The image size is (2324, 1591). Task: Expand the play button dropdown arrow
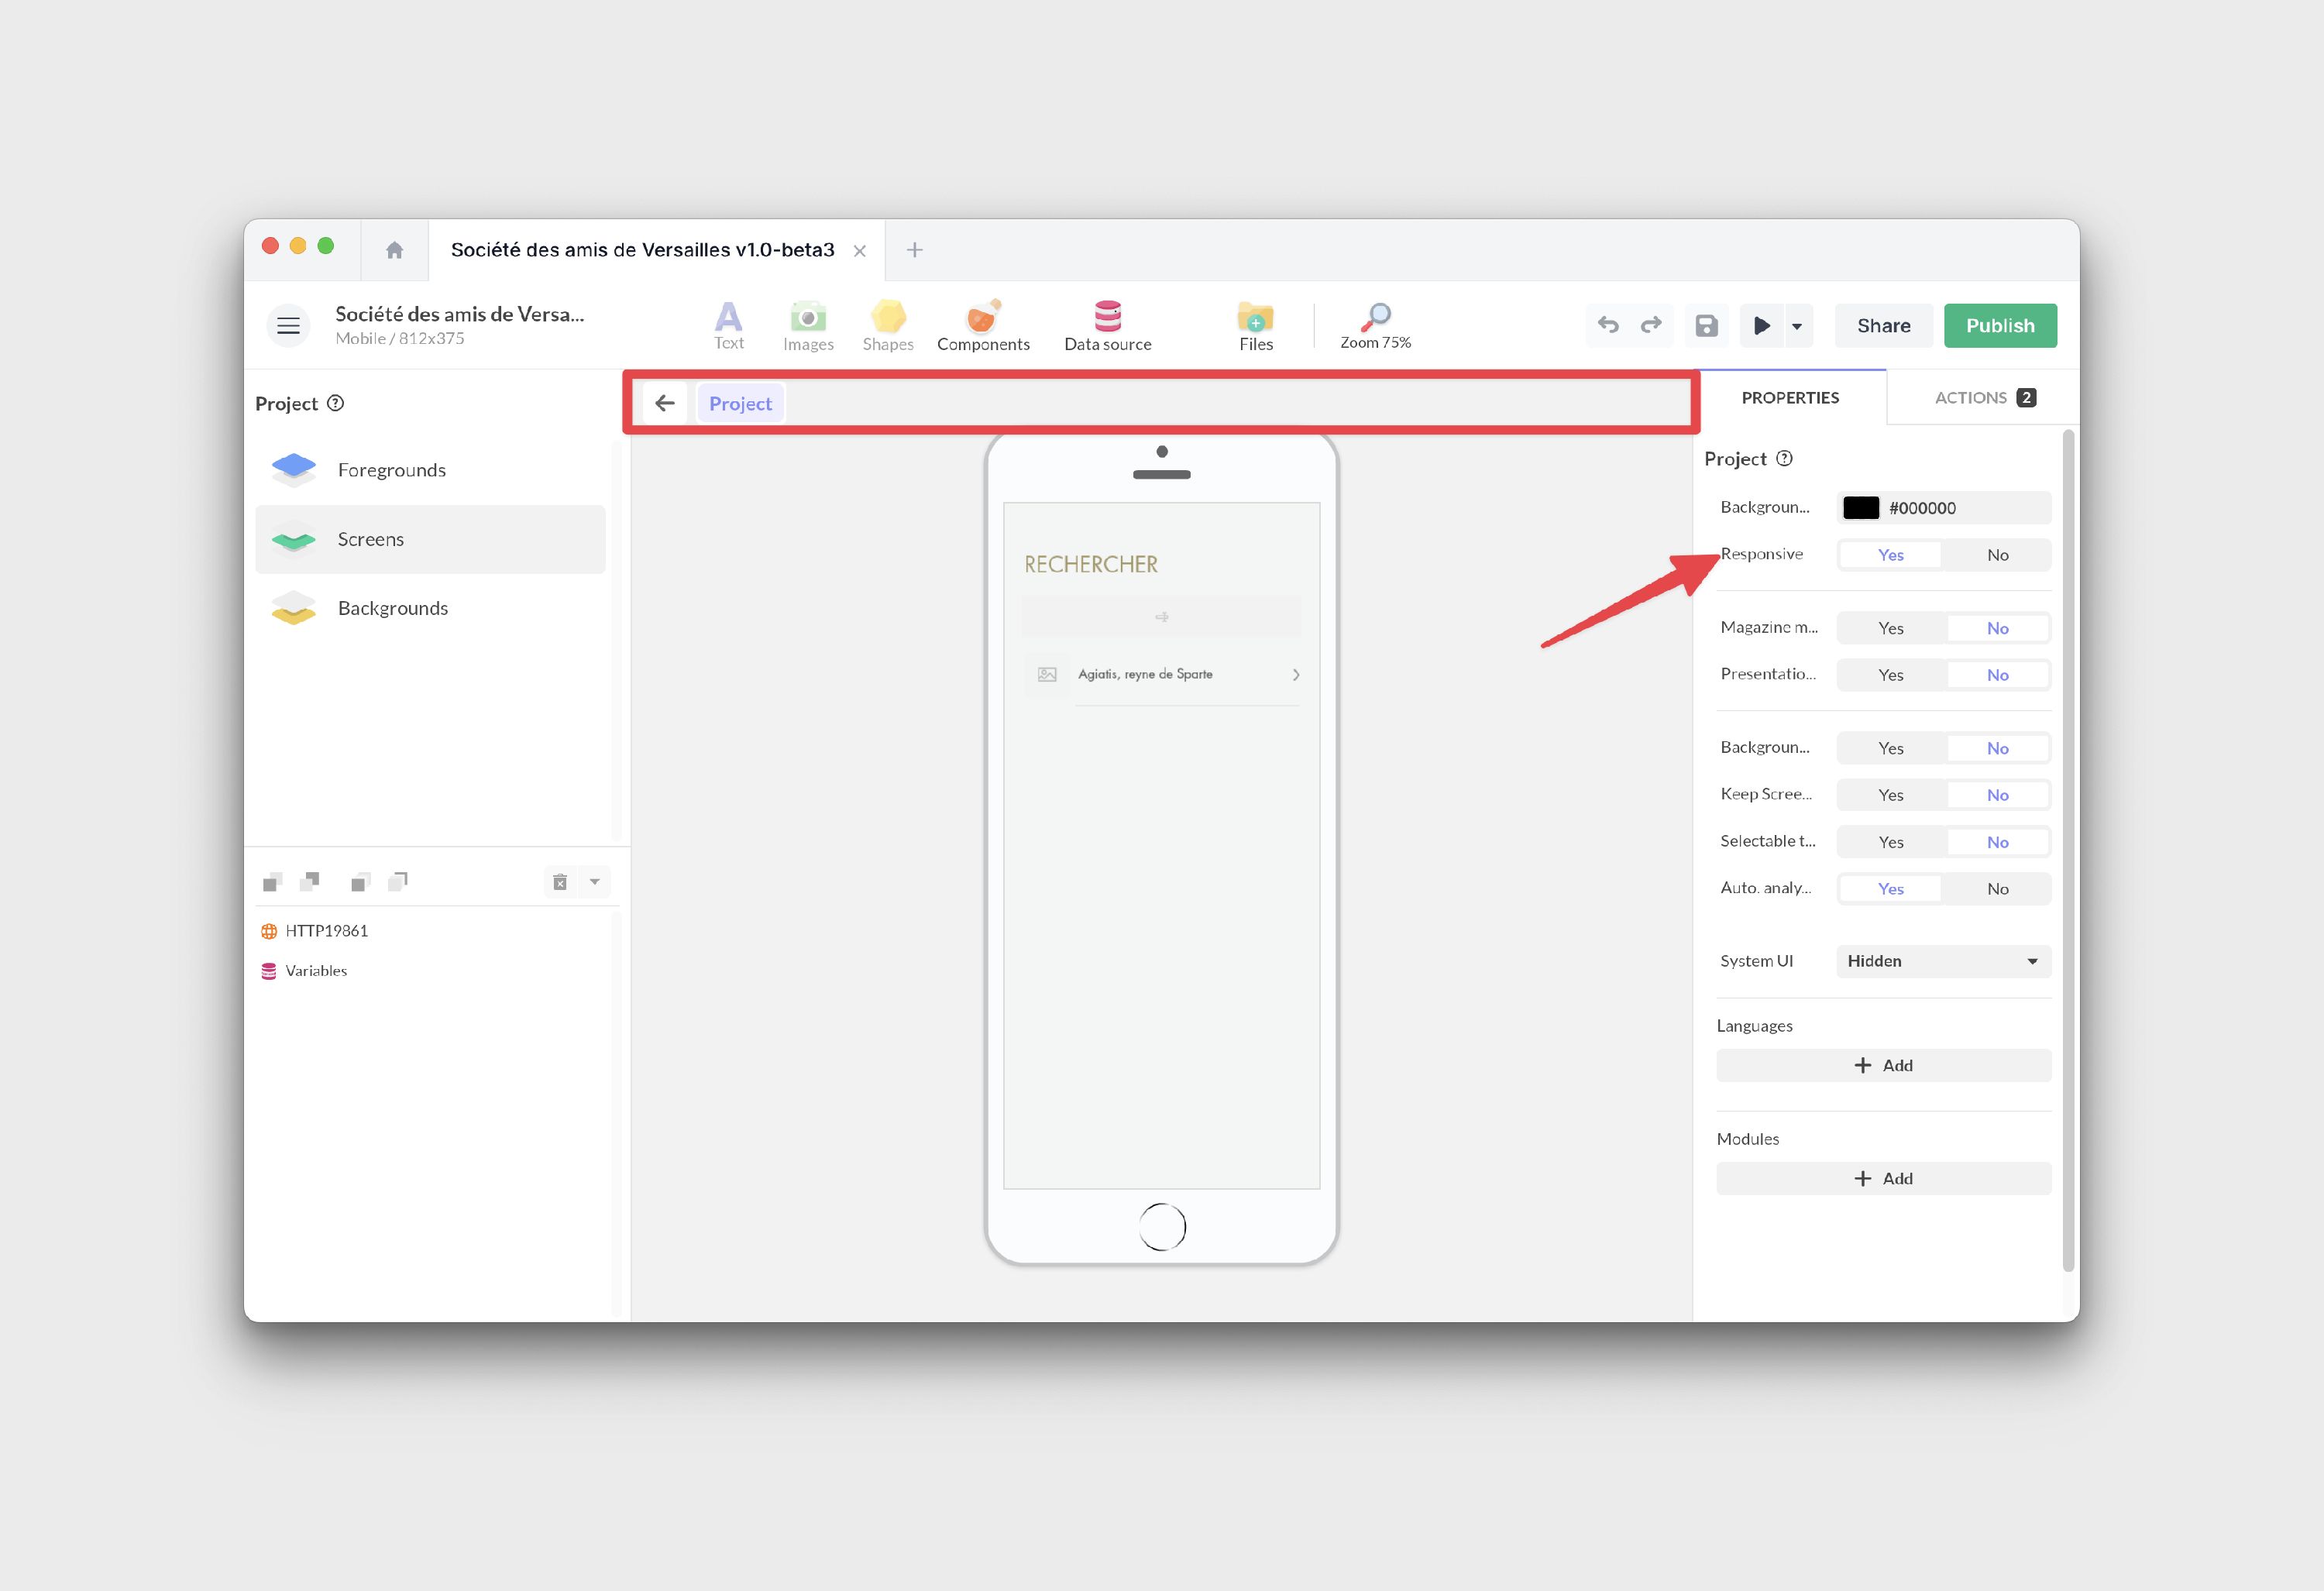point(1797,326)
